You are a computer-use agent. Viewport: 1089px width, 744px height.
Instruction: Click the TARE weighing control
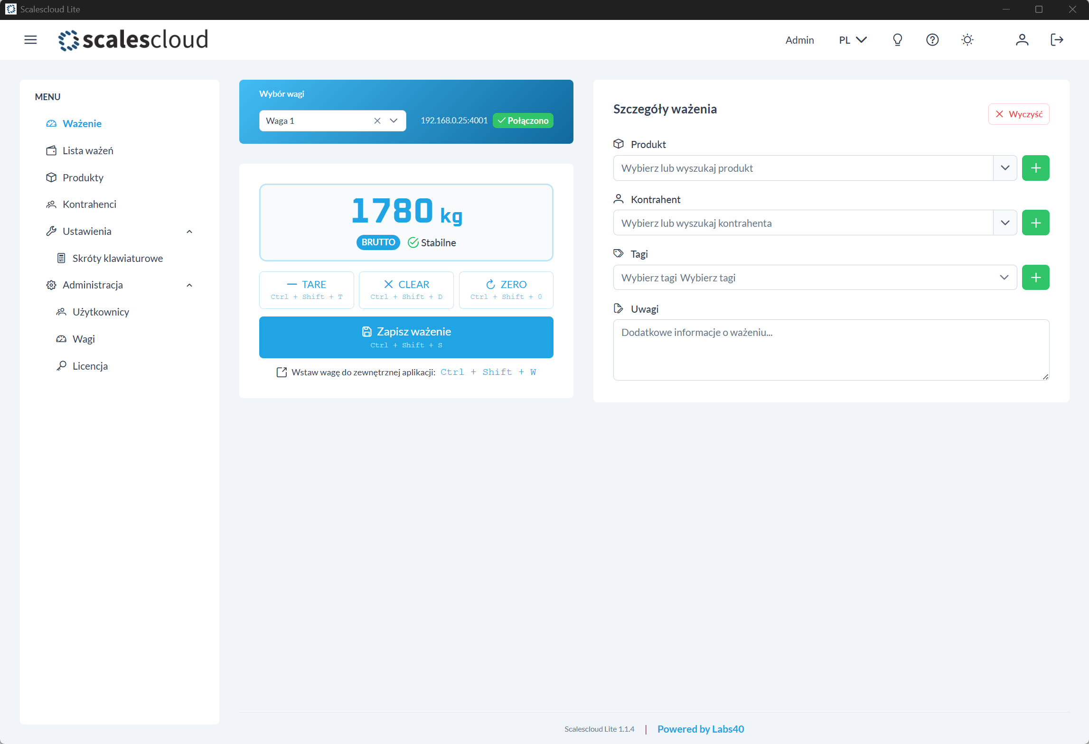(306, 289)
